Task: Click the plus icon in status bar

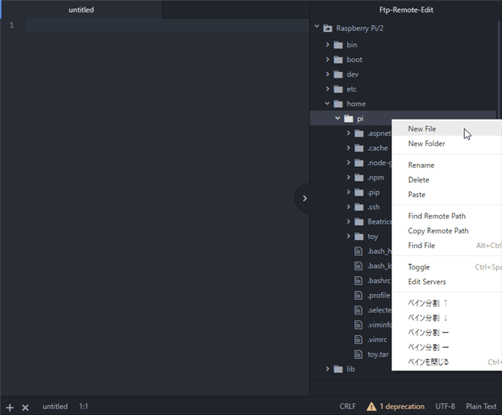Action: tap(10, 408)
